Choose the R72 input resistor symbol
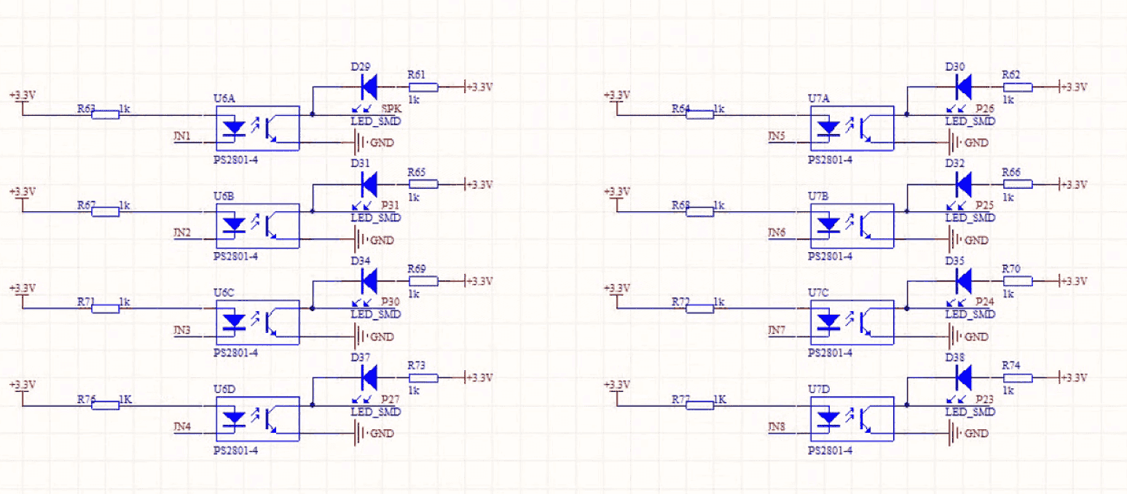The width and height of the screenshot is (1127, 494). tap(700, 308)
